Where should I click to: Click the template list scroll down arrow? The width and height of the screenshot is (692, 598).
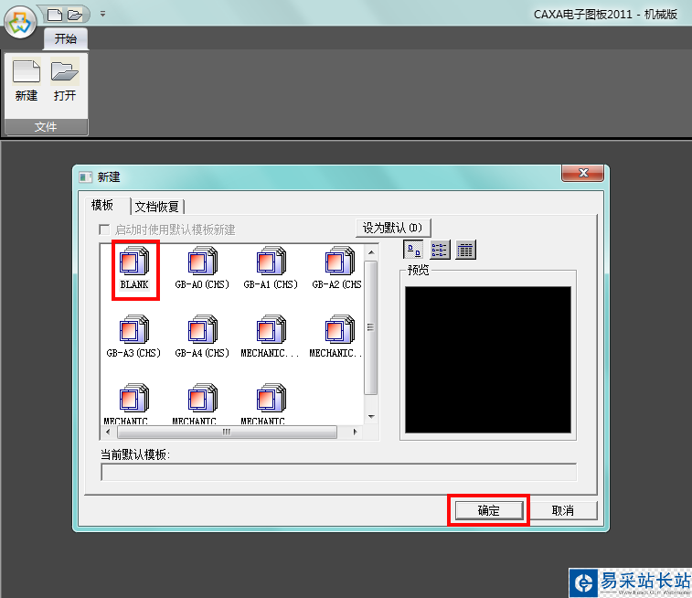point(371,417)
